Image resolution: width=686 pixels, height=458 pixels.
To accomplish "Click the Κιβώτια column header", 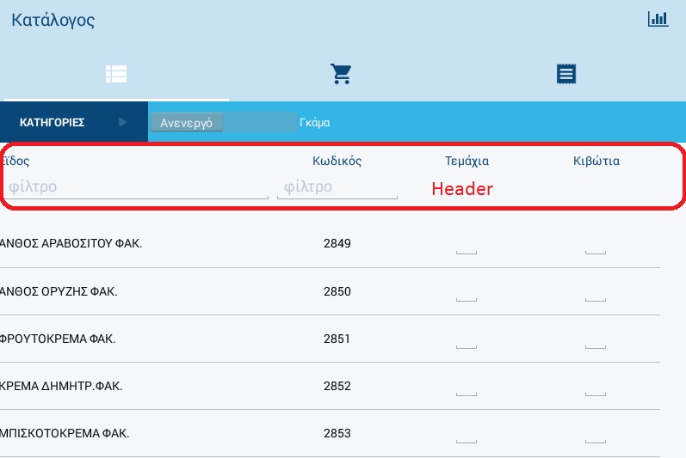I will coord(596,161).
